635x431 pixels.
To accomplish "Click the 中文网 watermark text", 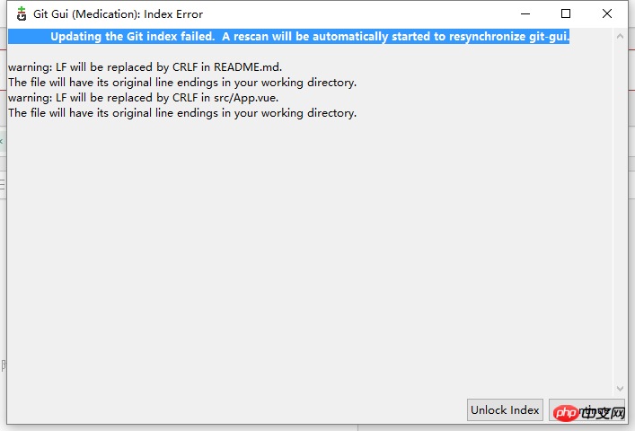I will point(604,413).
